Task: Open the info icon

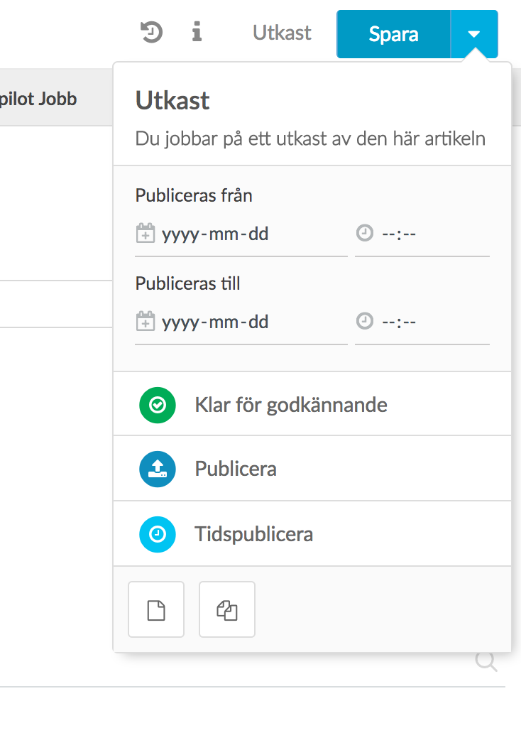Action: point(197,33)
